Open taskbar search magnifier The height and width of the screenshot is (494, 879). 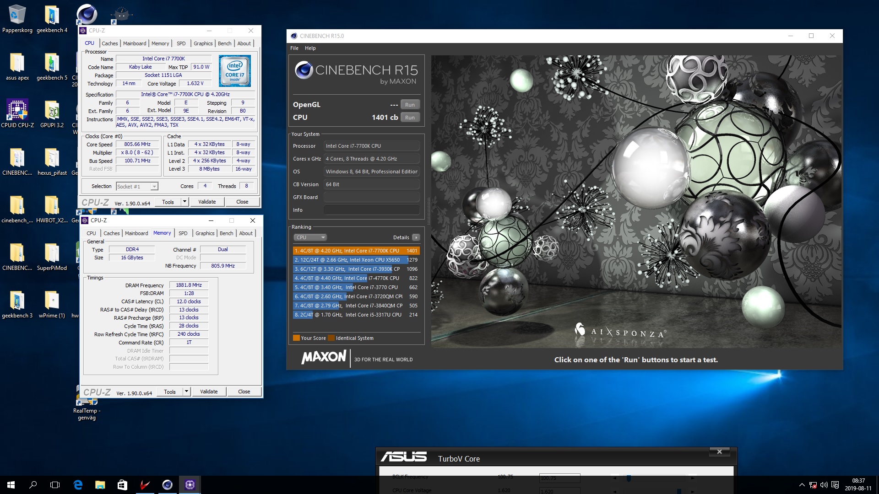click(33, 485)
